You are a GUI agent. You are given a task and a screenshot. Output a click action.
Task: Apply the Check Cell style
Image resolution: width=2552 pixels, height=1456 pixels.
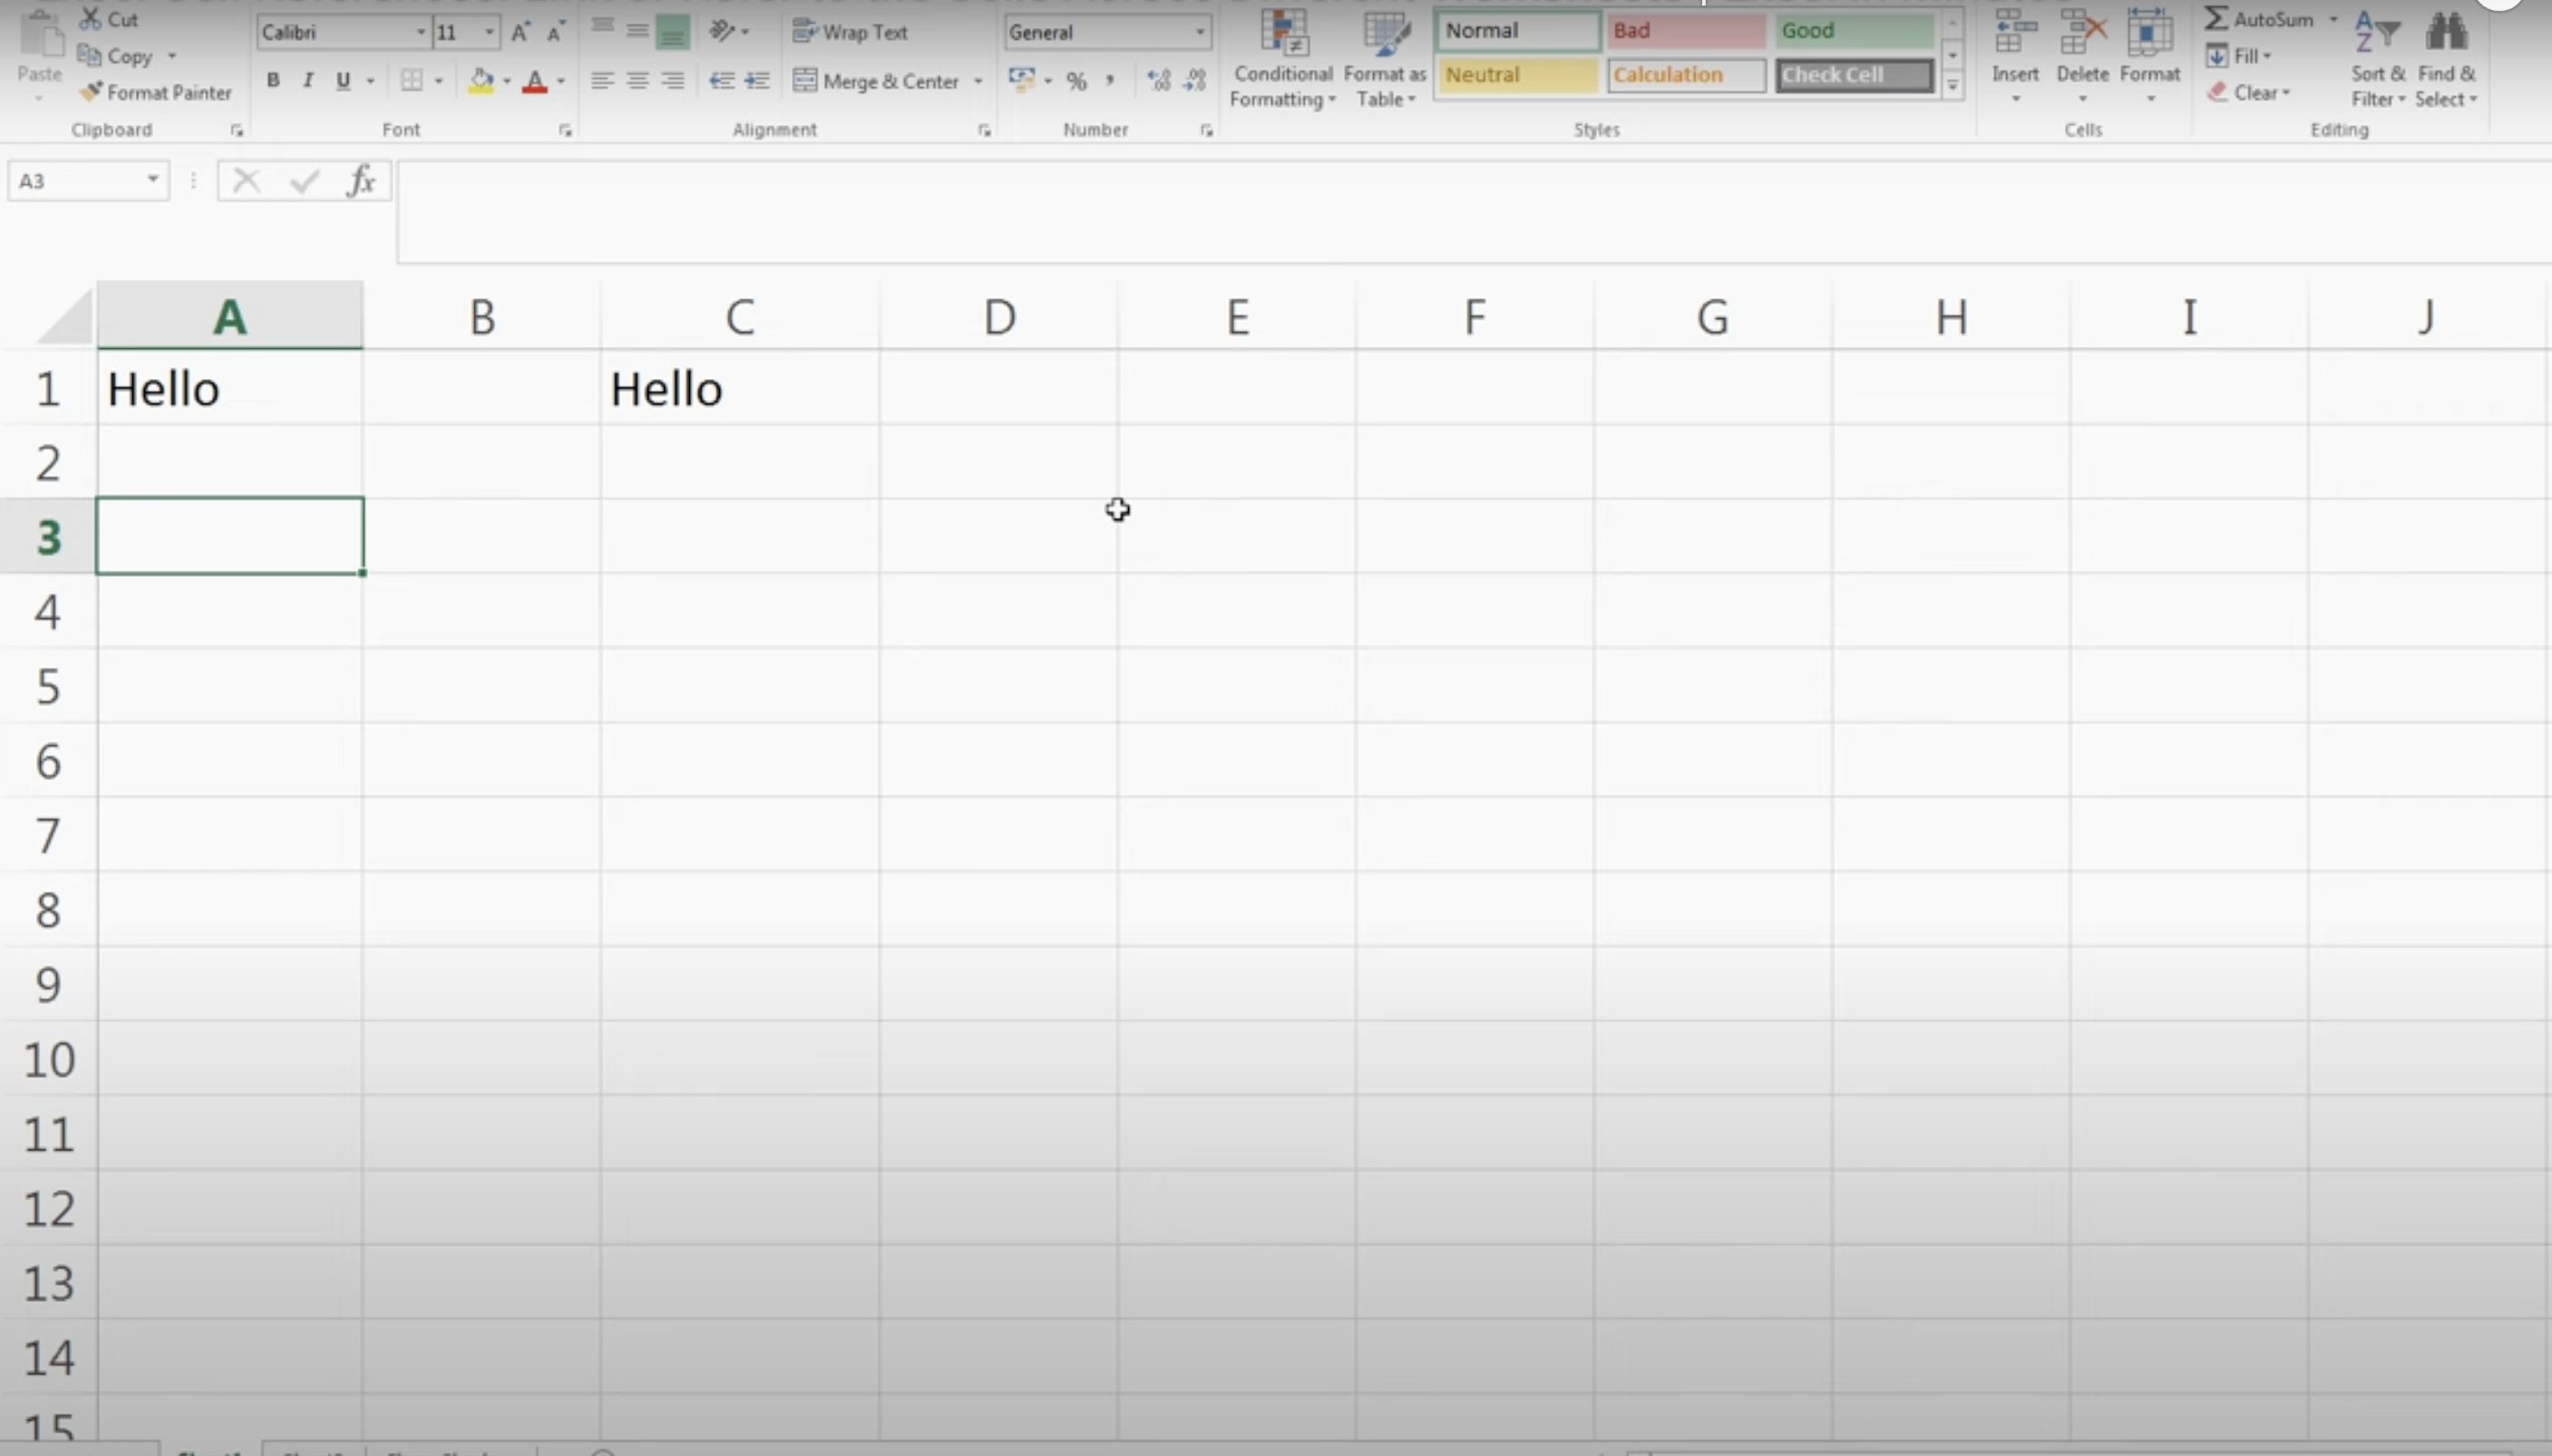tap(1854, 75)
